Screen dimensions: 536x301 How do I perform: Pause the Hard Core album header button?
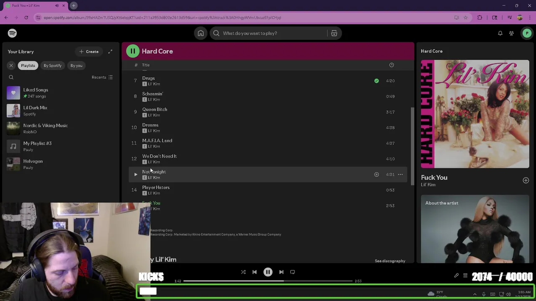coord(133,51)
